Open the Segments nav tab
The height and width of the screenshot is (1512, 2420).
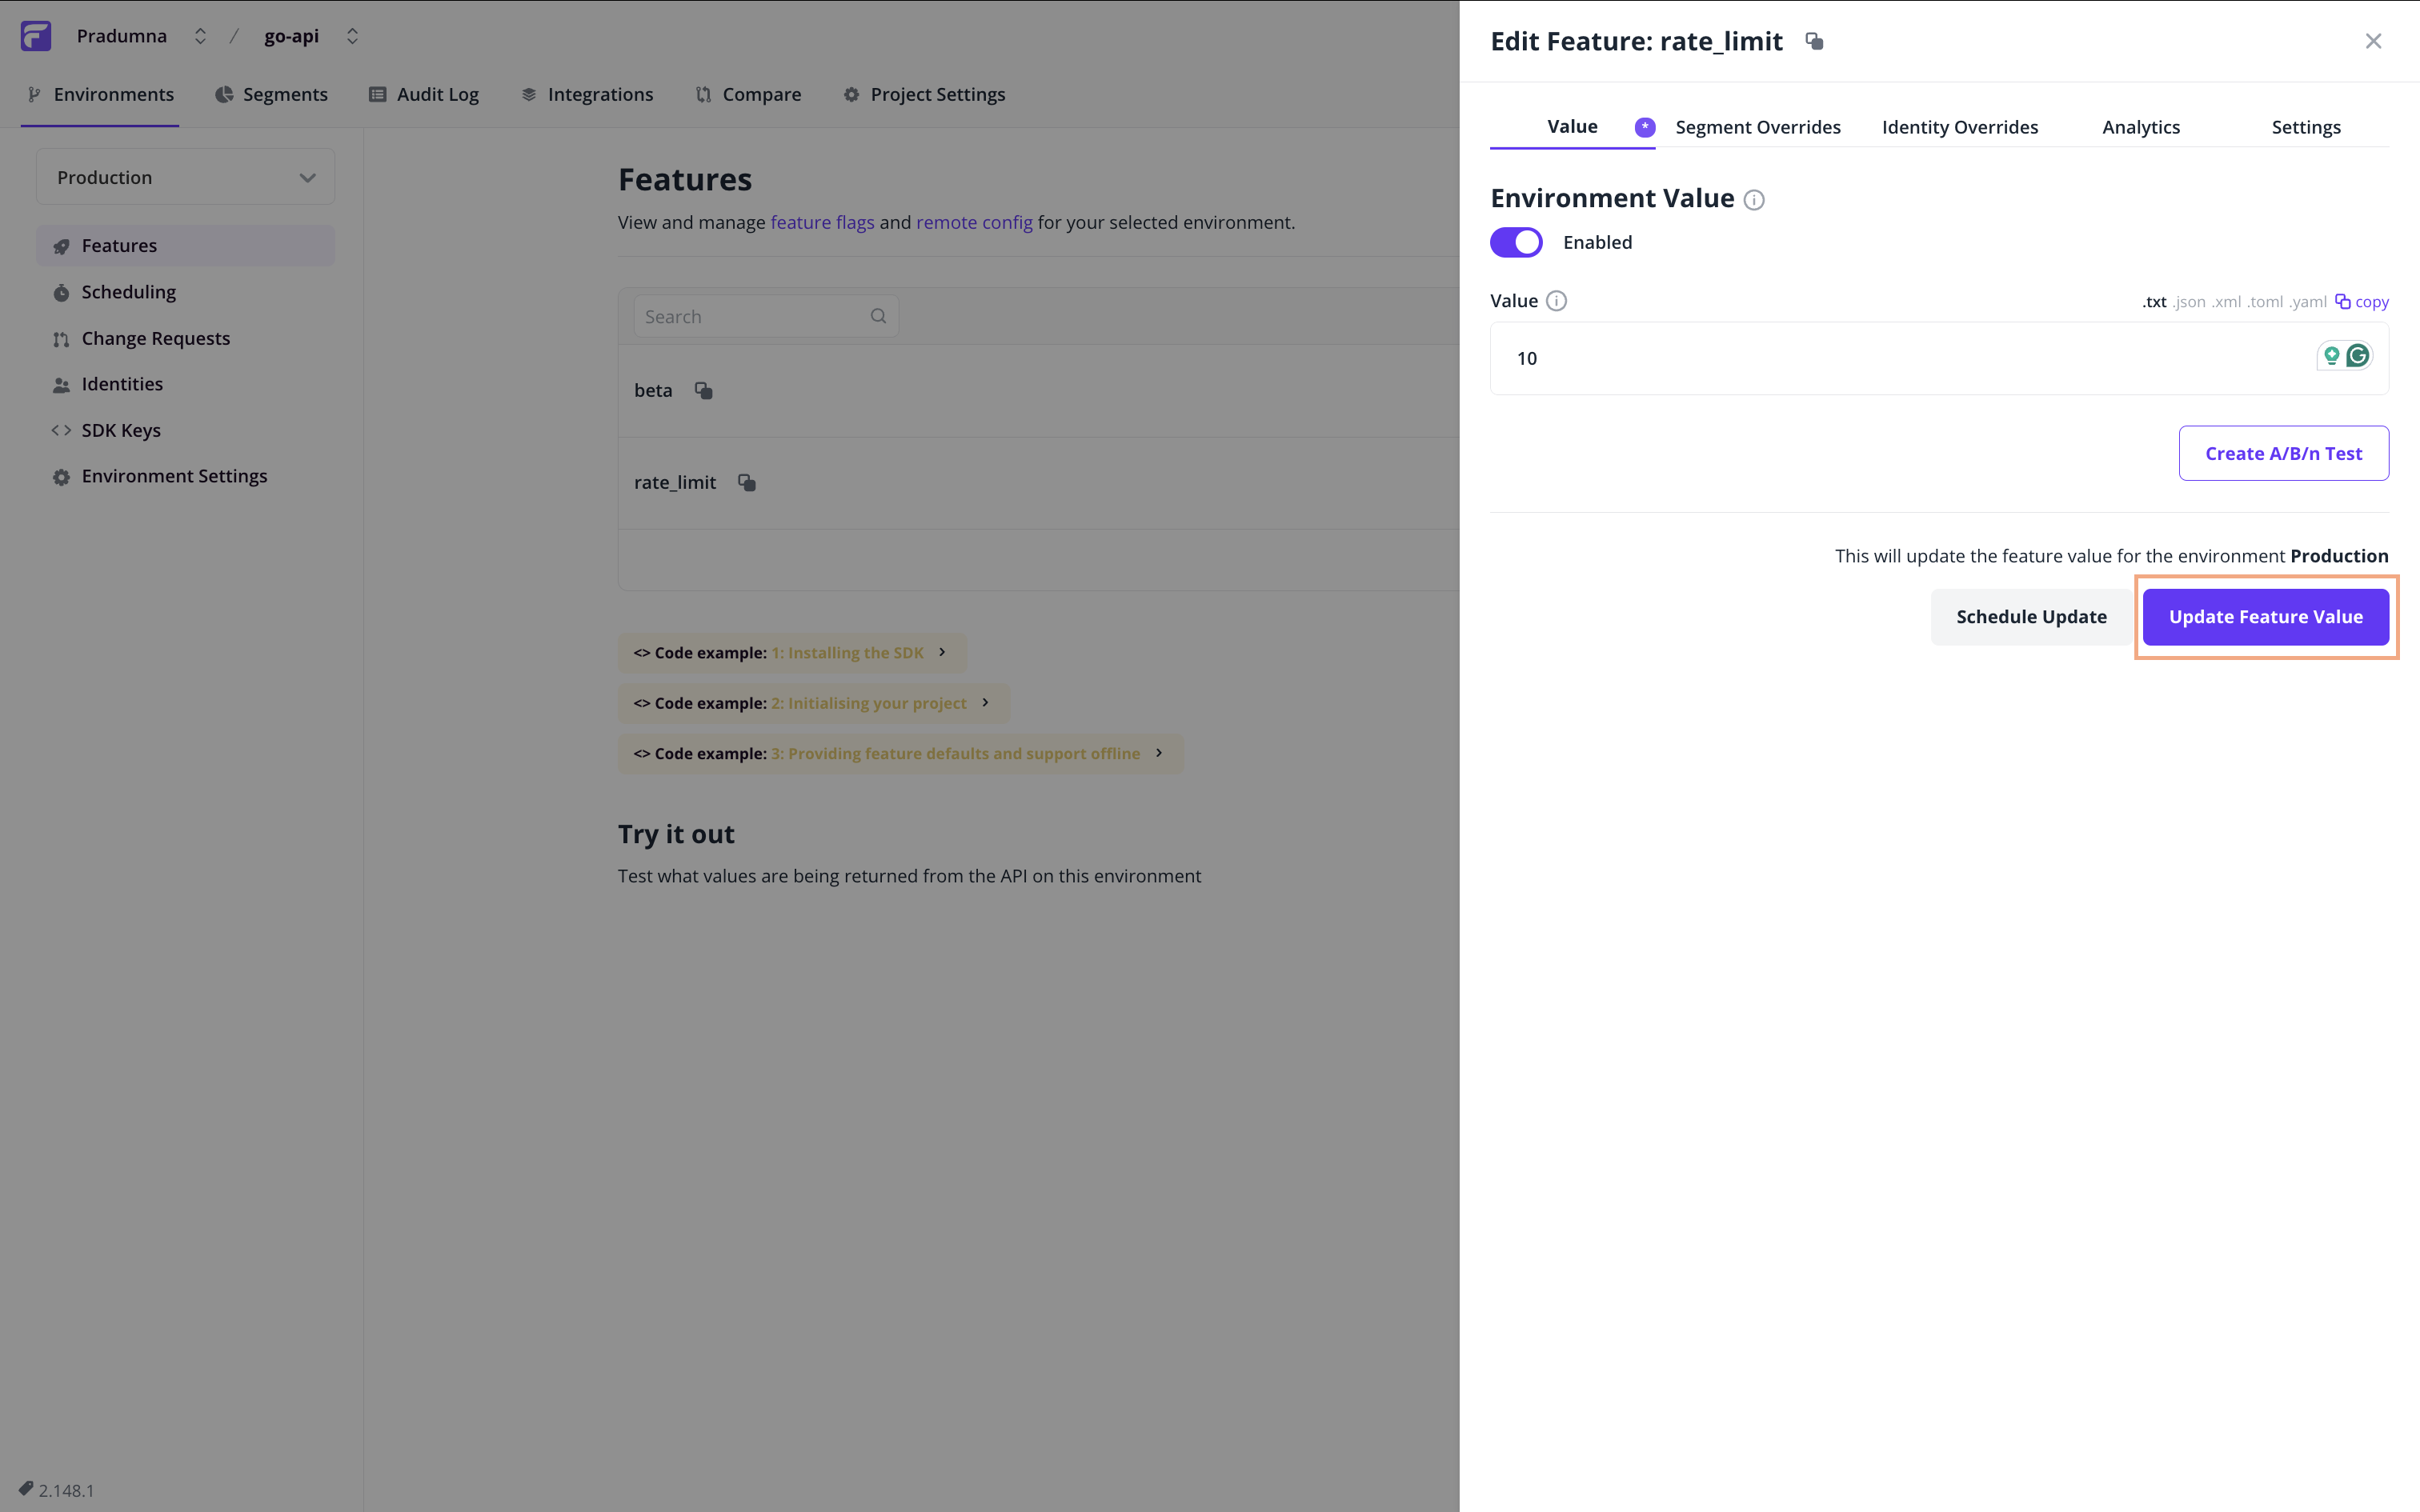tap(271, 94)
